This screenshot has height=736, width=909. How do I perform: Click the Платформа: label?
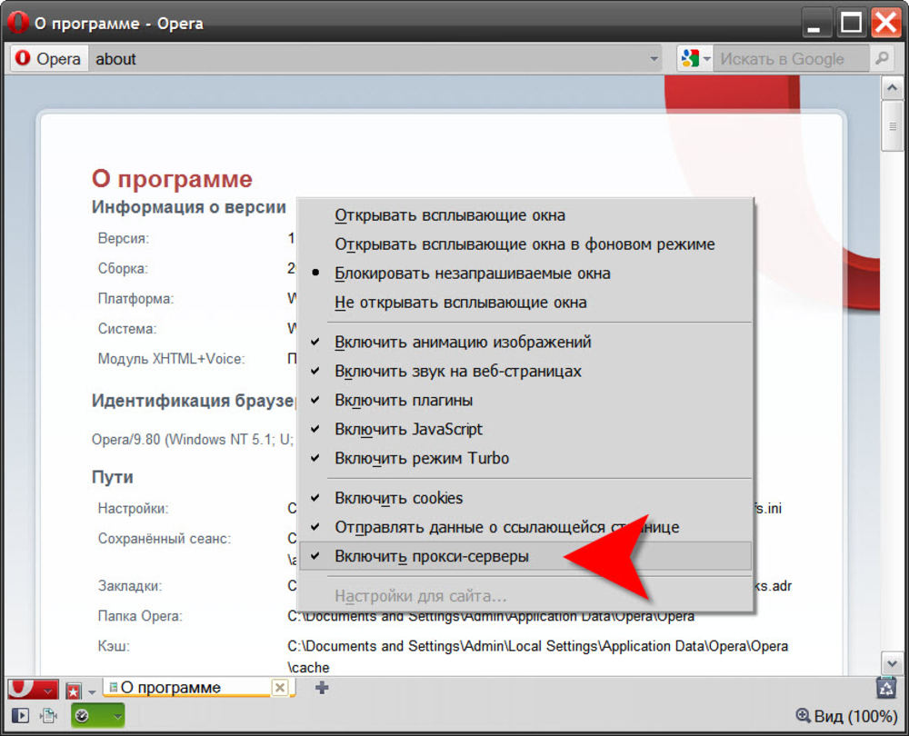(135, 298)
